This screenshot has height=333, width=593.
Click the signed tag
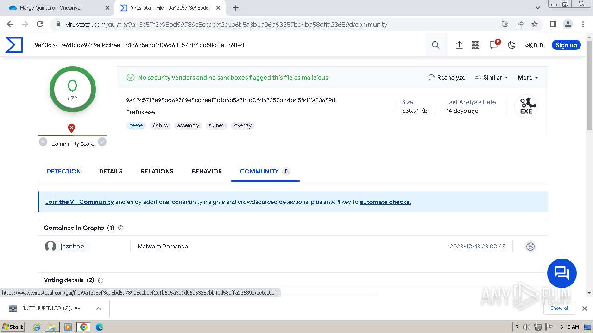[216, 125]
